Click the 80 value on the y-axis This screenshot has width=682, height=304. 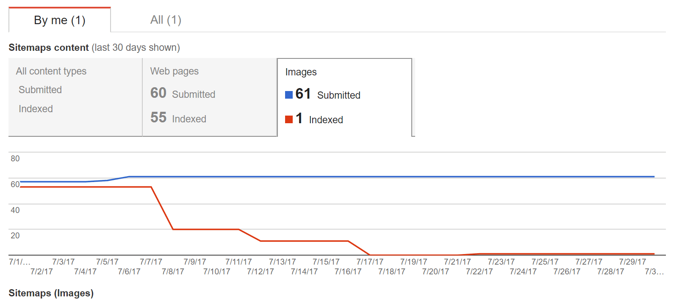(15, 159)
